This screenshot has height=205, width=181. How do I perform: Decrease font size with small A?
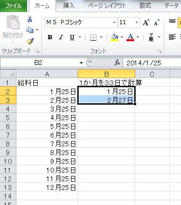157,22
